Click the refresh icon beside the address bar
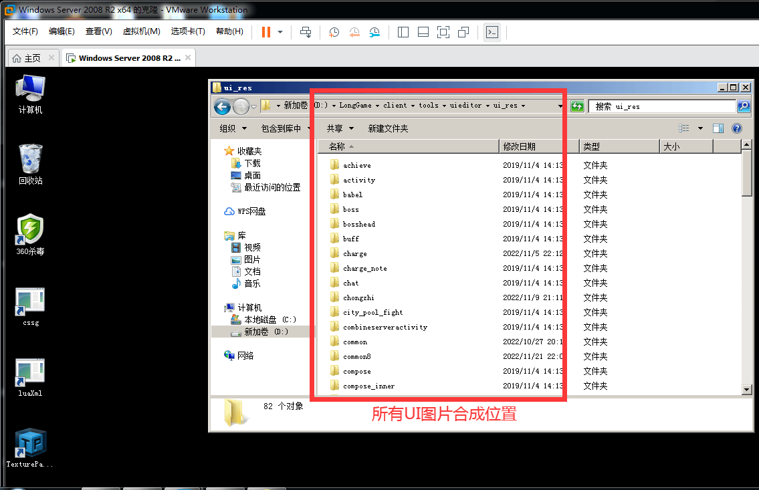 (577, 106)
